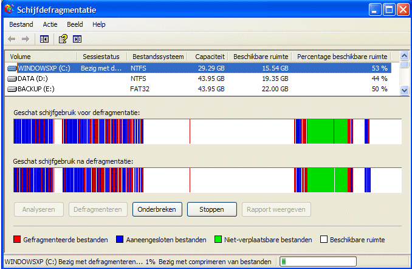Click the disabled Defragmenteren button
412x269 pixels.
click(98, 209)
